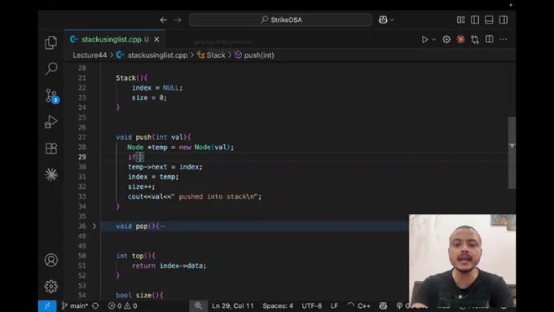Viewport: 554px width, 312px height.
Task: Click 'temp->next = index;' on line 30
Action: pos(165,167)
